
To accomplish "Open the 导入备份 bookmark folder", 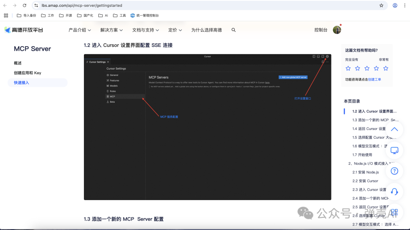I will click(27, 16).
